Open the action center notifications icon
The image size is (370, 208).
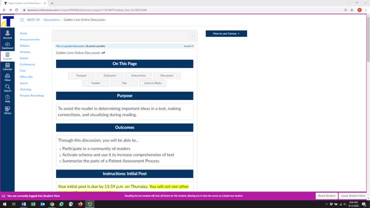pos(364,204)
